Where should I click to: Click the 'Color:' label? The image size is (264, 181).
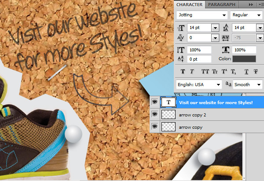pyautogui.click(x=225, y=59)
